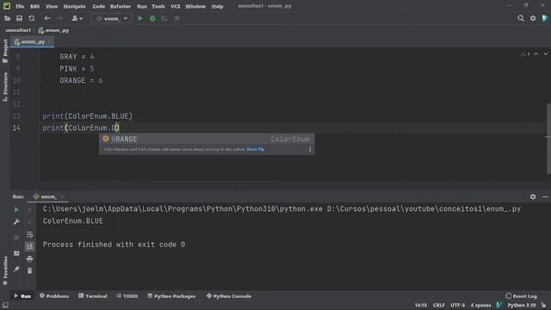Toggle Pin Tab in Run panel
The width and height of the screenshot is (551, 310).
[x=16, y=270]
